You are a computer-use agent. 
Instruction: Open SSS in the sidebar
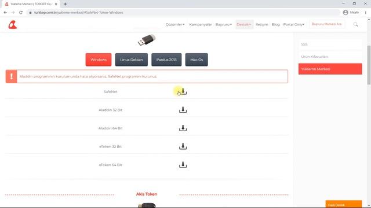click(x=330, y=44)
